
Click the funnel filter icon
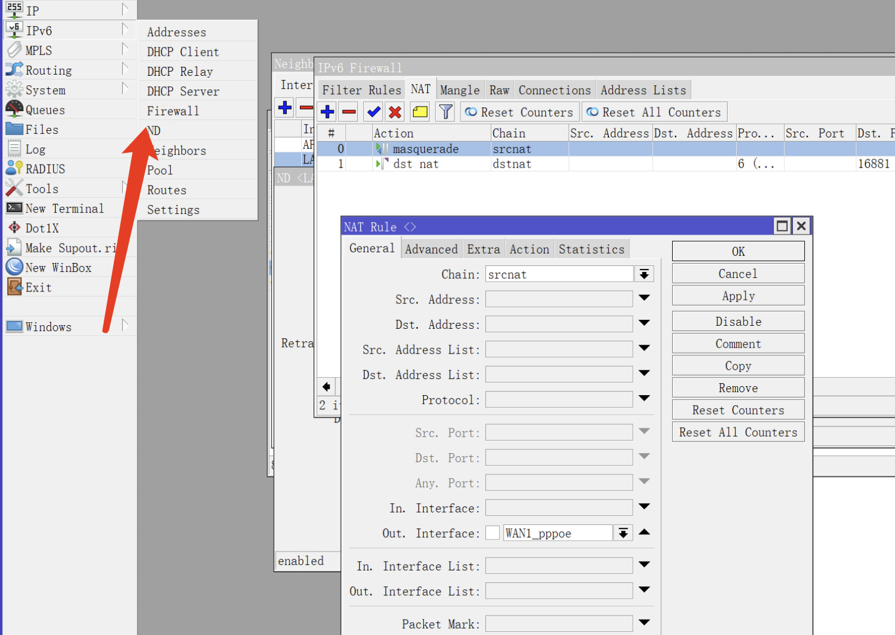445,112
